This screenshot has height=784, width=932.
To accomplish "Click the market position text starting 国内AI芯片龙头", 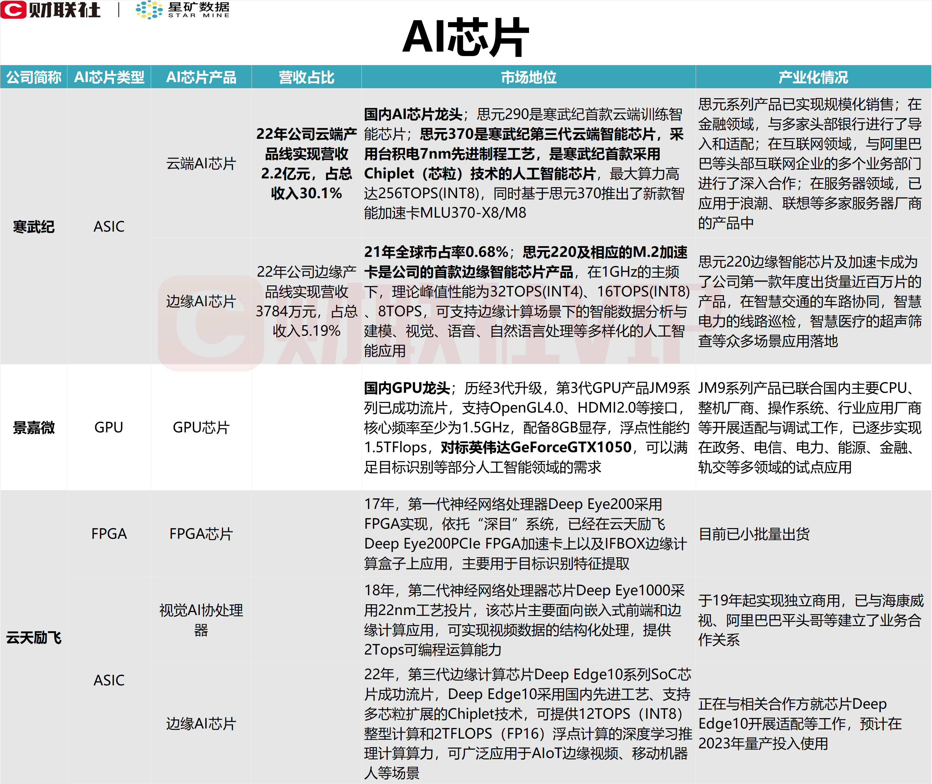I will point(529,163).
